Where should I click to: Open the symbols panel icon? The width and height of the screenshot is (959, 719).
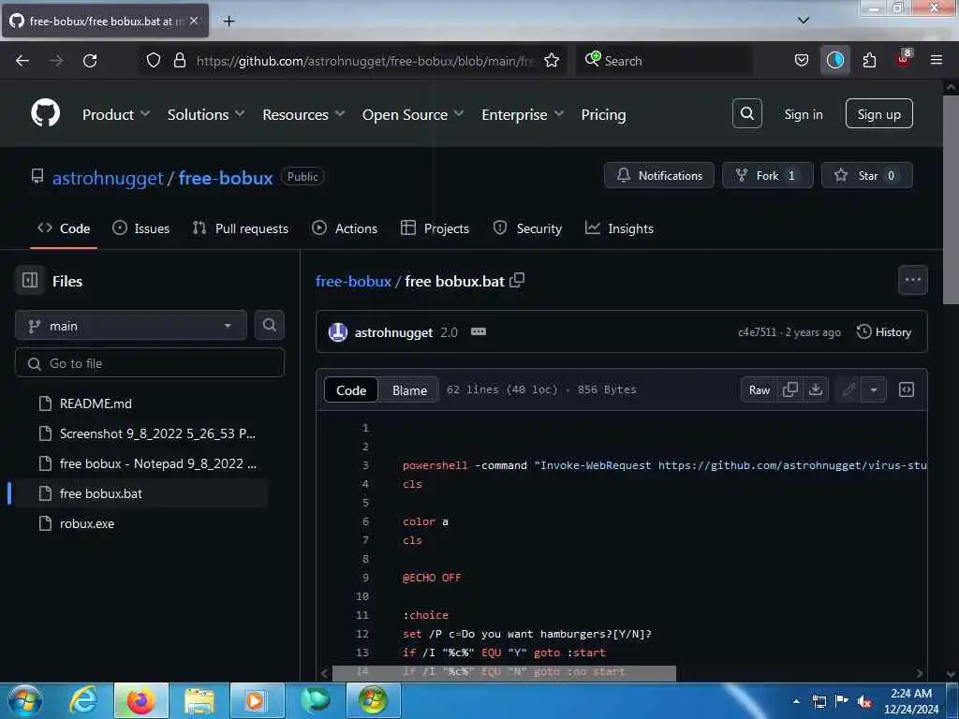(x=907, y=389)
